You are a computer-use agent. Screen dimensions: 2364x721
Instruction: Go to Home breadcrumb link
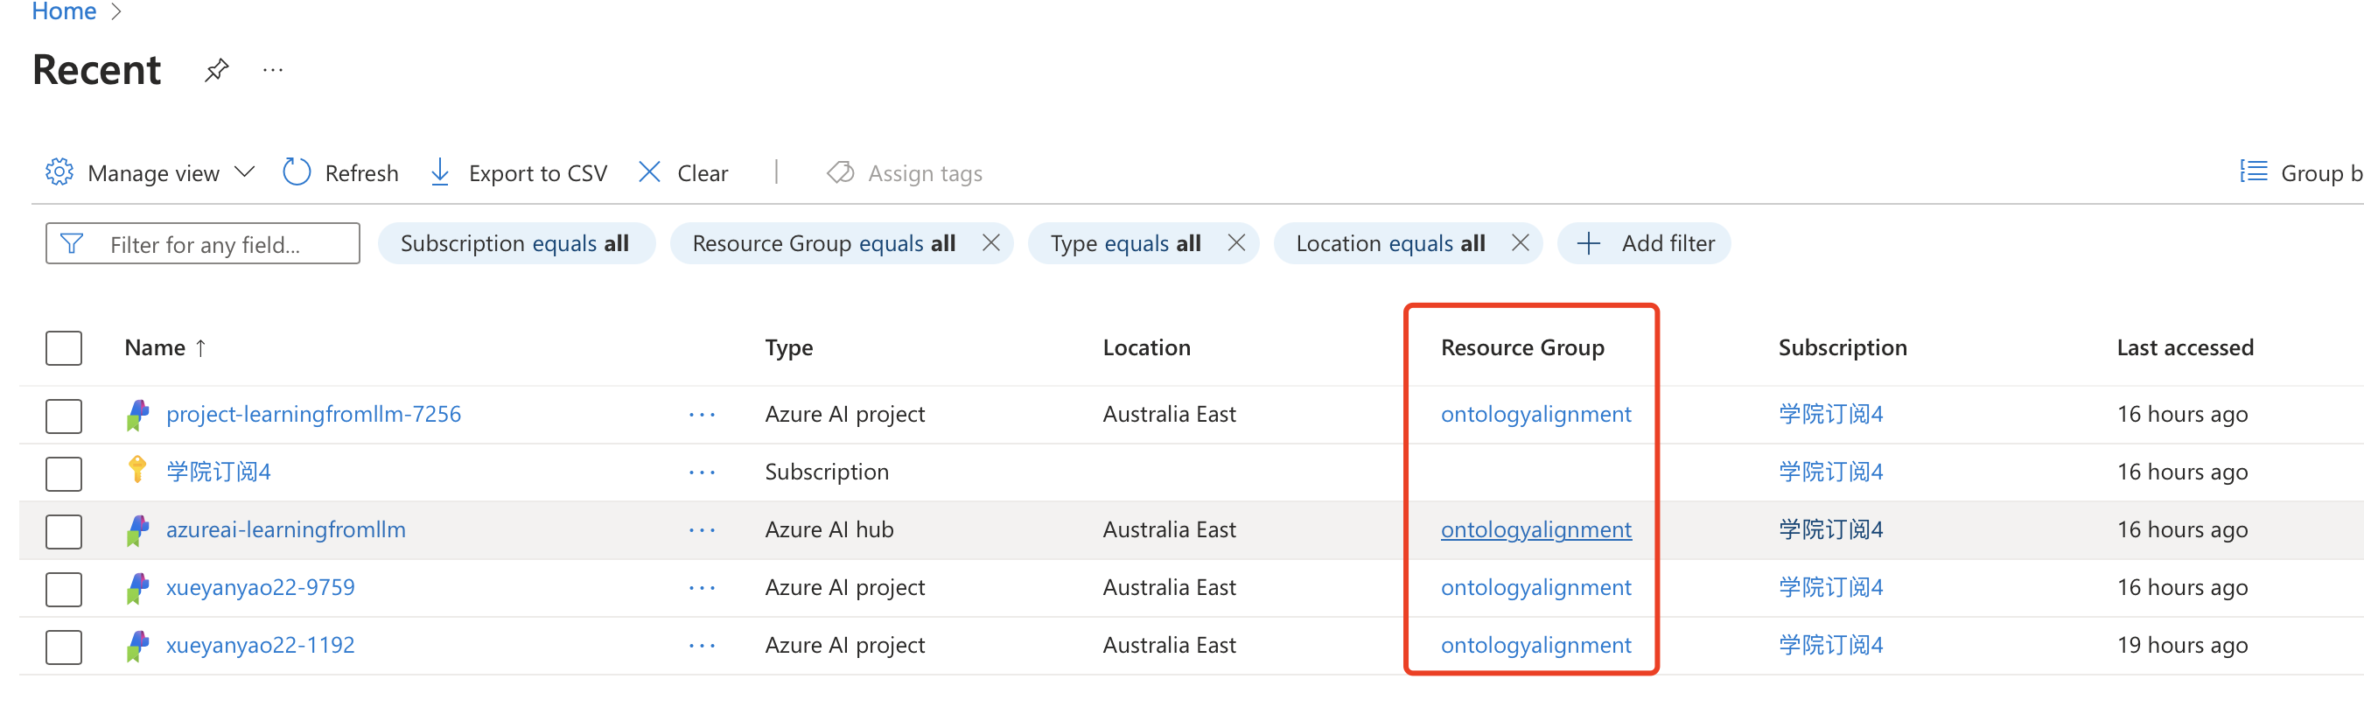pyautogui.click(x=64, y=11)
